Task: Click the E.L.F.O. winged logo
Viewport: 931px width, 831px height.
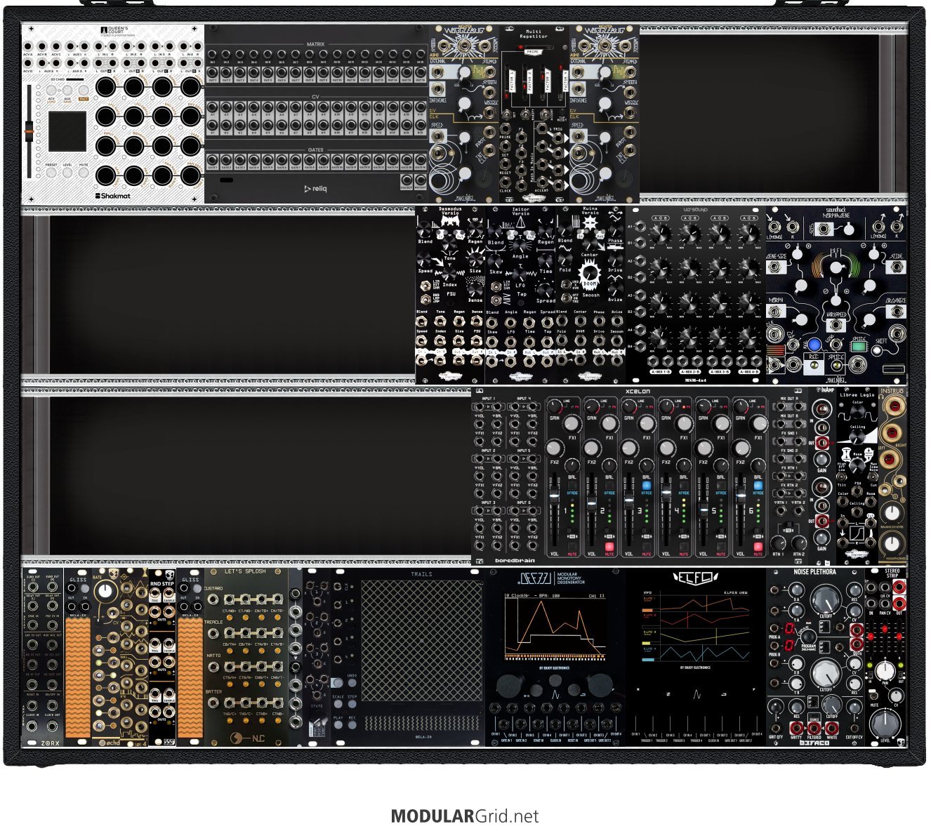Action: (695, 578)
